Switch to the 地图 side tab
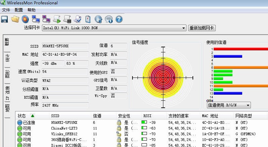 point(7,108)
